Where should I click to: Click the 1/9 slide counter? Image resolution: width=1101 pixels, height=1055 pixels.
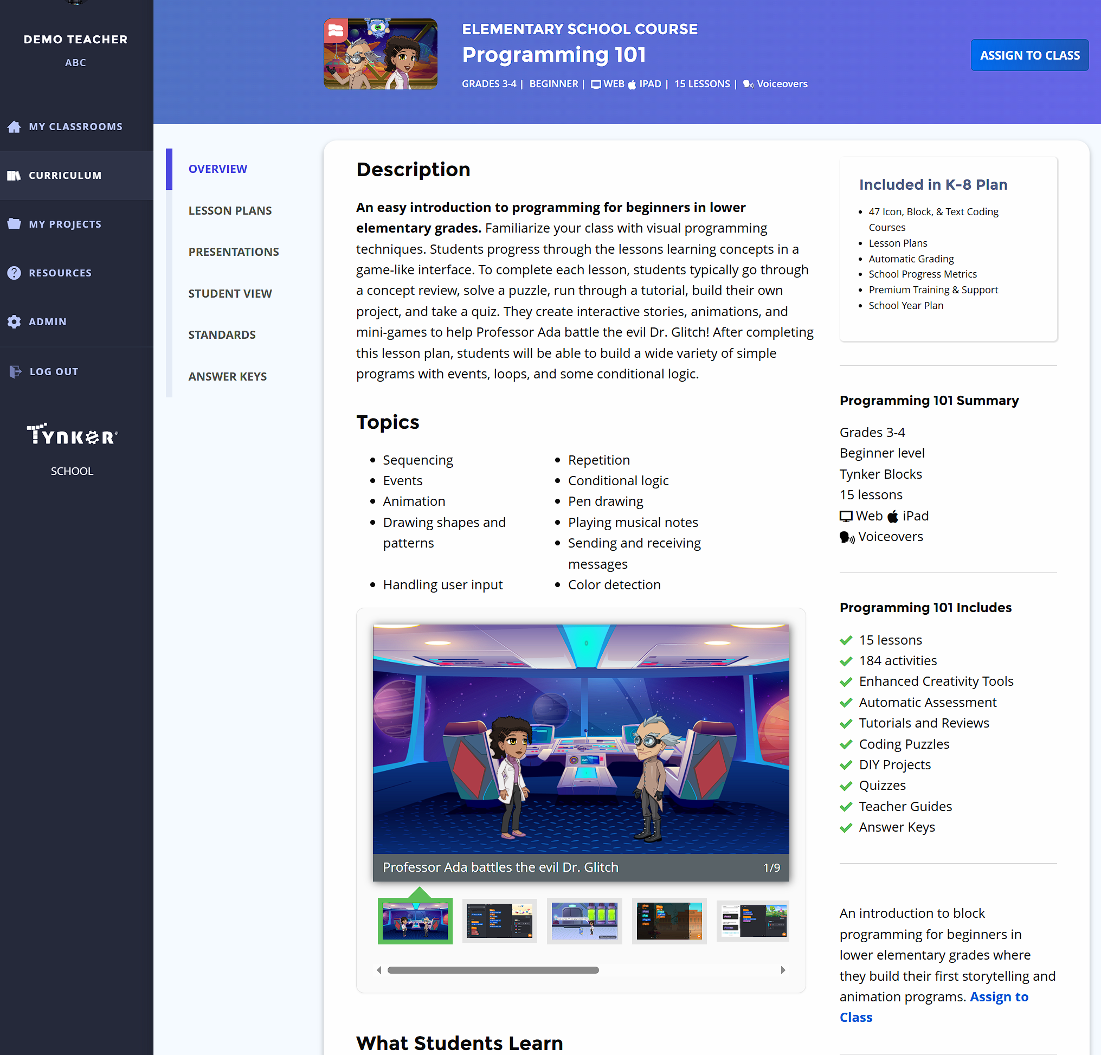tap(772, 867)
